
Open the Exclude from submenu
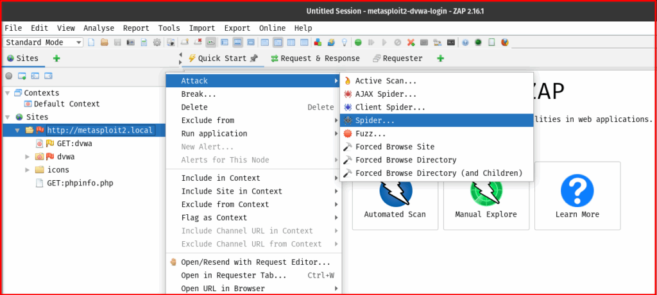[x=254, y=121]
